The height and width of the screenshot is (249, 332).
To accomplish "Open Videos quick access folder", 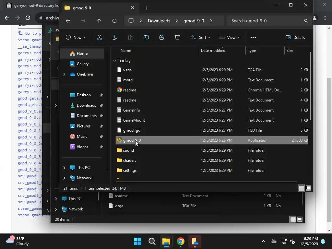I will click(x=82, y=147).
